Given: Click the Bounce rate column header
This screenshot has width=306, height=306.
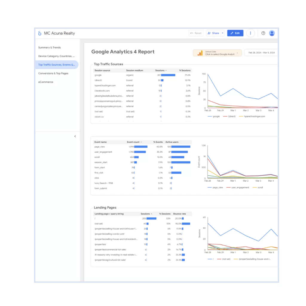Looking at the screenshot, I should pos(179,214).
